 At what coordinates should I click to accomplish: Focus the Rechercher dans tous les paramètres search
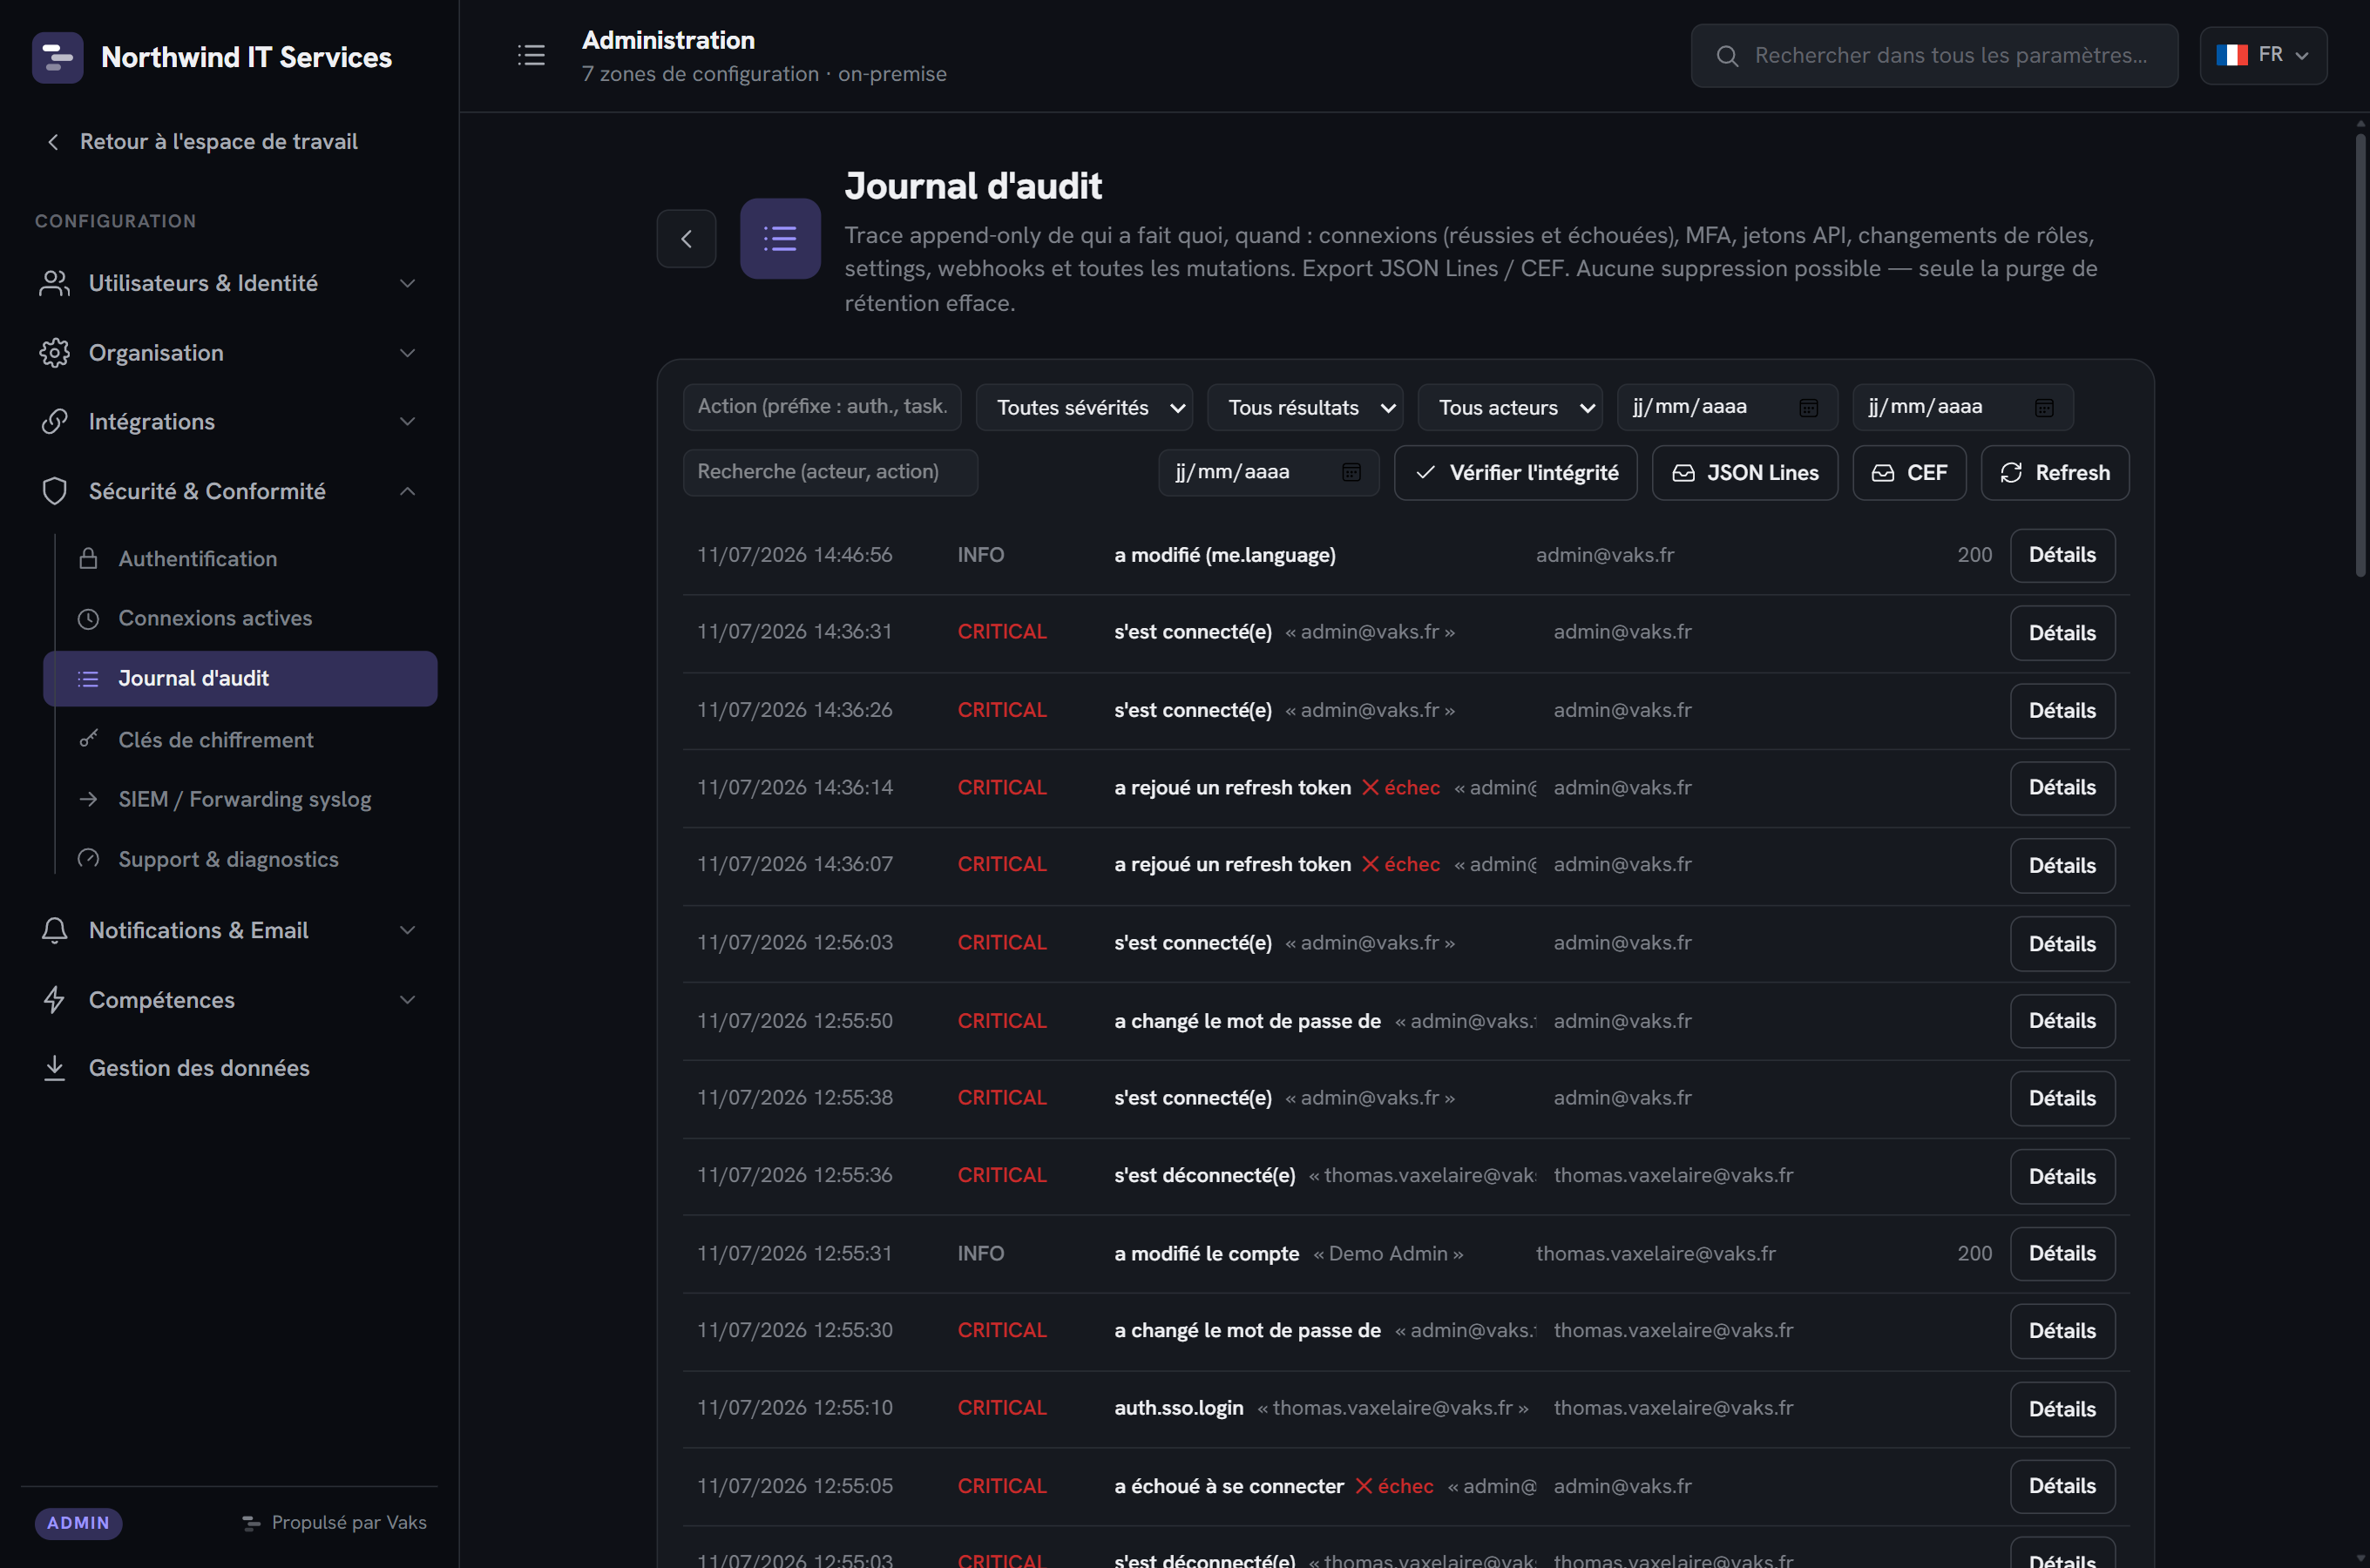click(x=1934, y=56)
